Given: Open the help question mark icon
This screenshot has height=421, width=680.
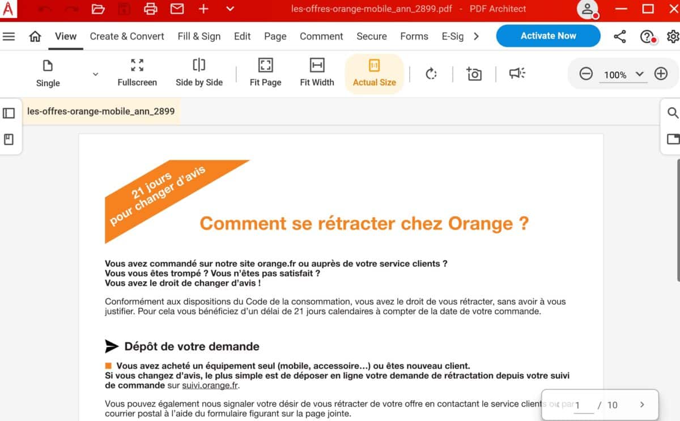Looking at the screenshot, I should click(648, 37).
